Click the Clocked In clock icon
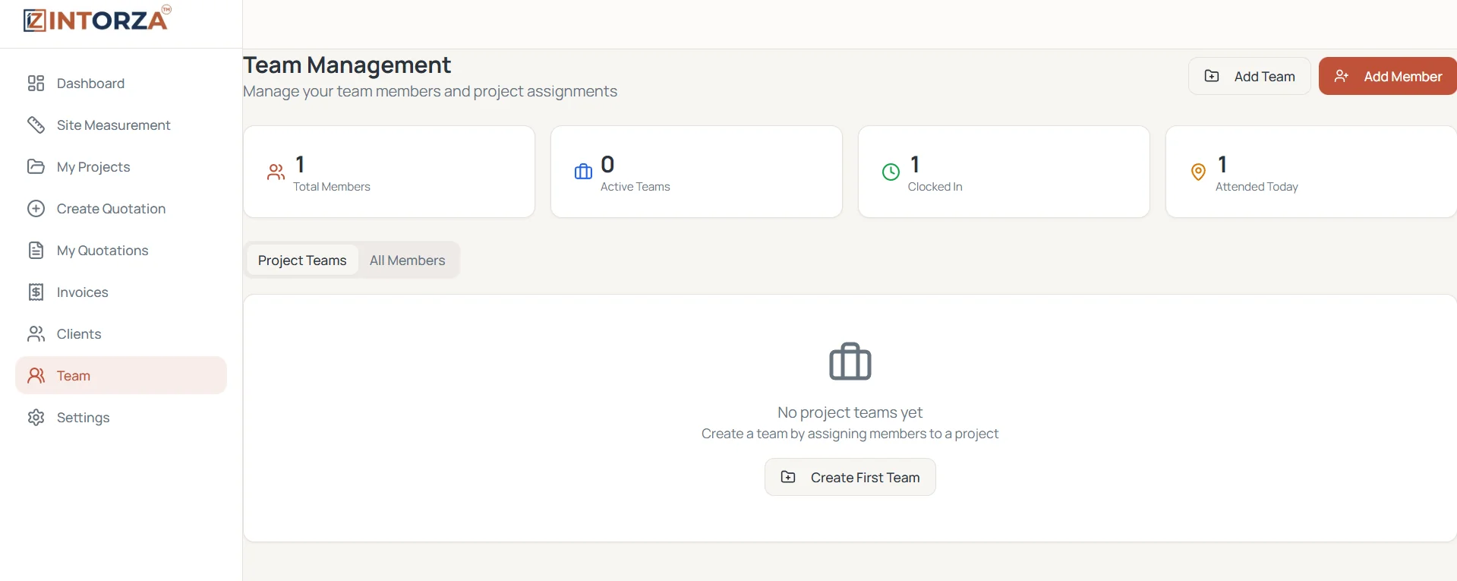The height and width of the screenshot is (581, 1457). click(x=891, y=172)
